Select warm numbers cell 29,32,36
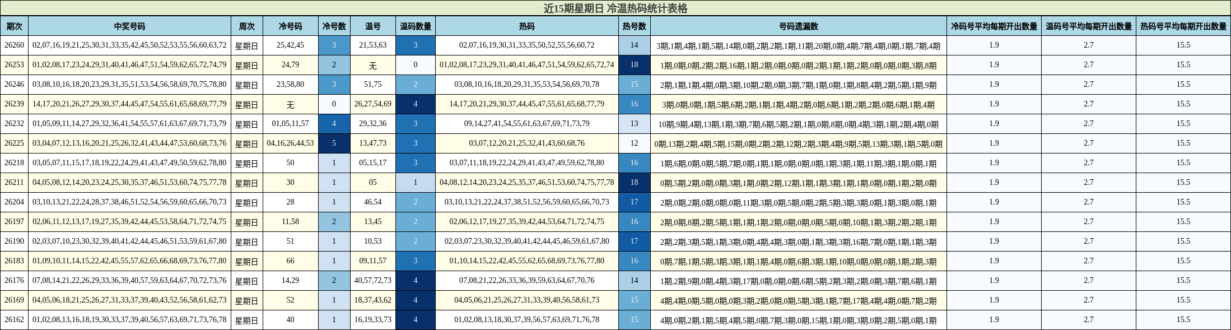1231x330 pixels. coord(373,124)
